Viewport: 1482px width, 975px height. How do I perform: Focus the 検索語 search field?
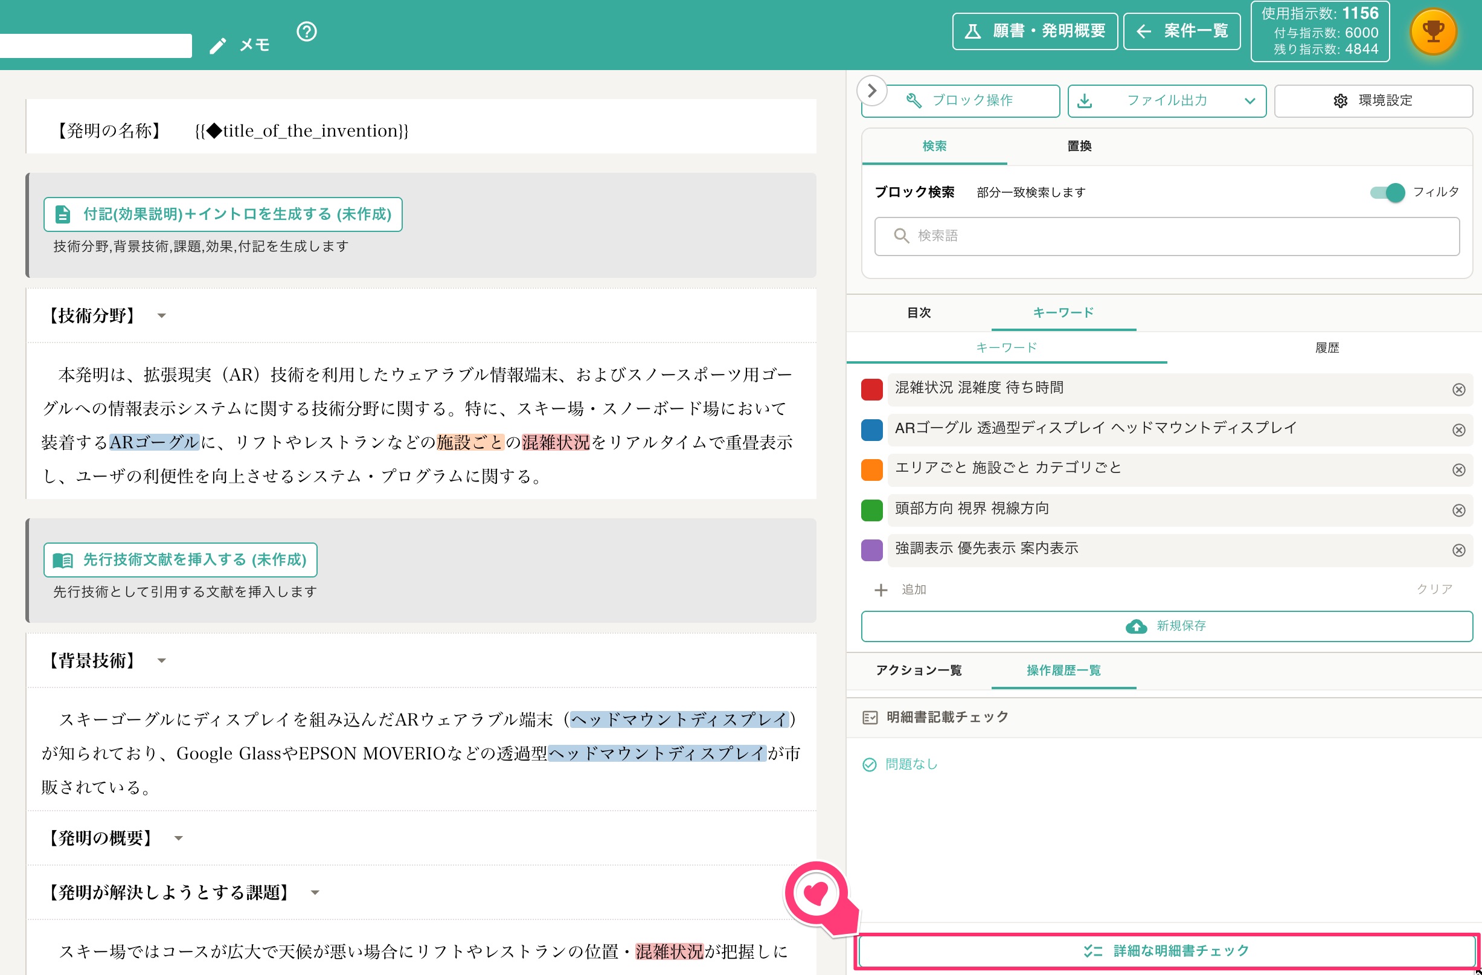click(x=1166, y=236)
